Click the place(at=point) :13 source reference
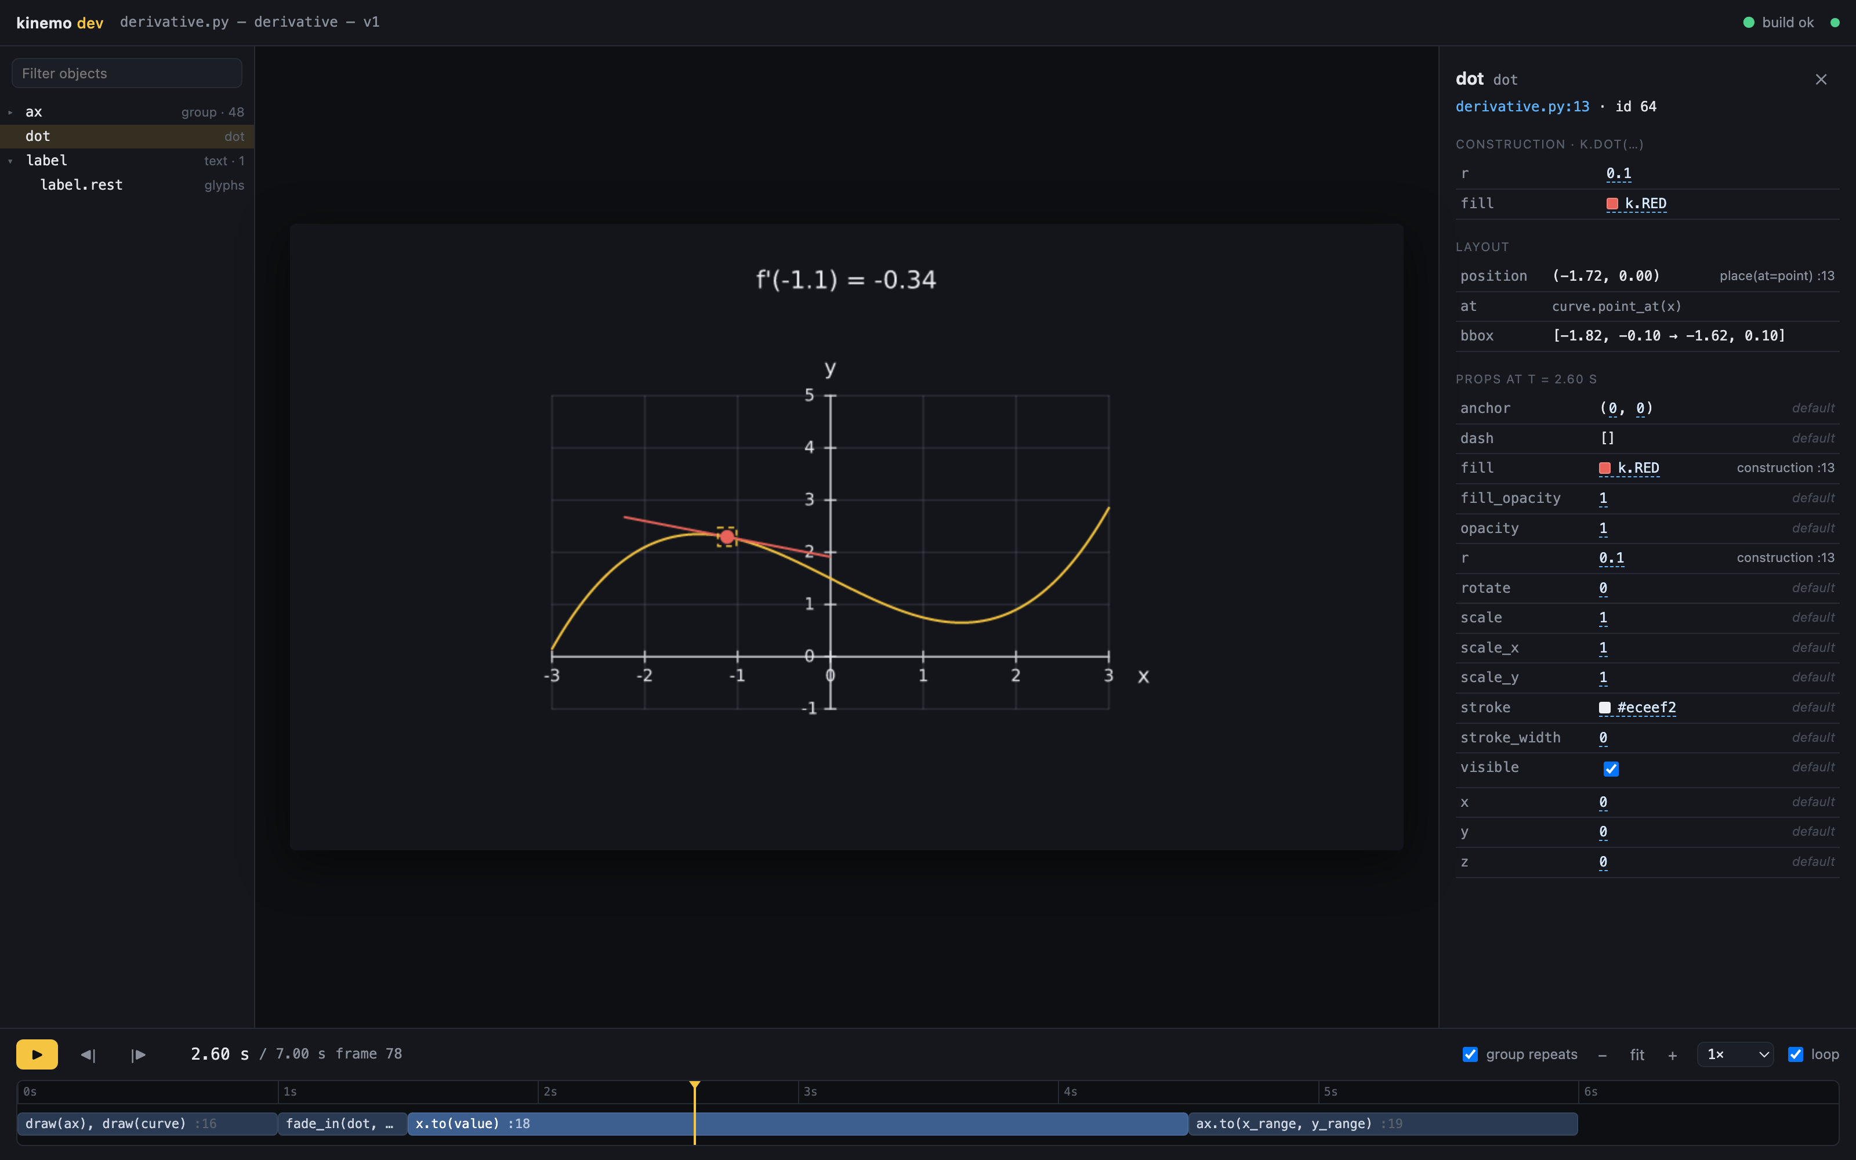Screen dimensions: 1856x1160 tap(1777, 276)
